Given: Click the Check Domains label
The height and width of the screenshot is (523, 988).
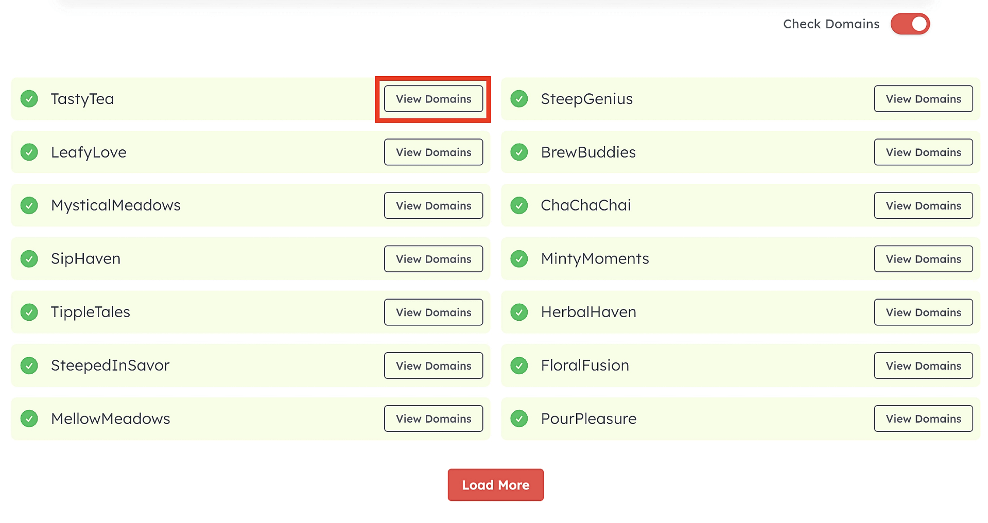Looking at the screenshot, I should pos(830,24).
